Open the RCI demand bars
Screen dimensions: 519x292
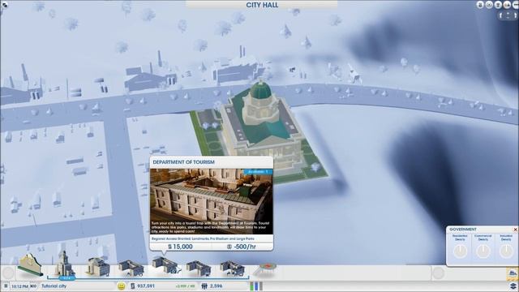point(256,286)
